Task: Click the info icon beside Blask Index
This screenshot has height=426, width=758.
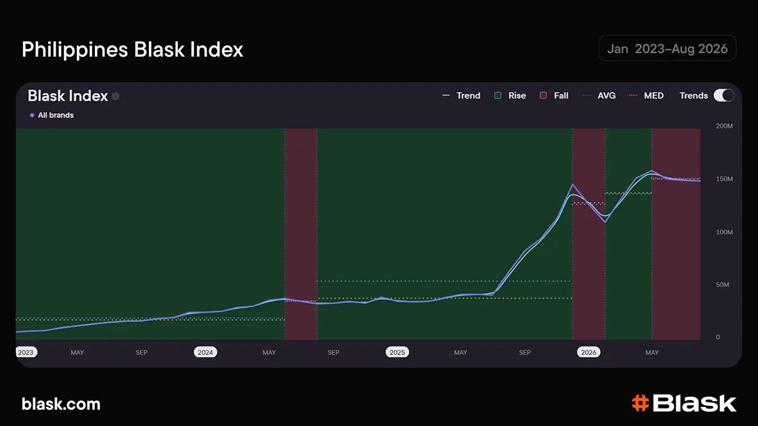Action: click(x=116, y=96)
